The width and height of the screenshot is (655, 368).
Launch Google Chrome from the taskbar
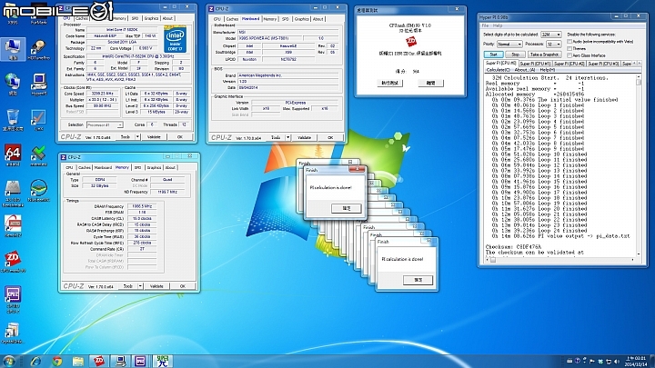[56, 361]
